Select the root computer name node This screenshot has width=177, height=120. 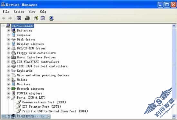coord(23,26)
